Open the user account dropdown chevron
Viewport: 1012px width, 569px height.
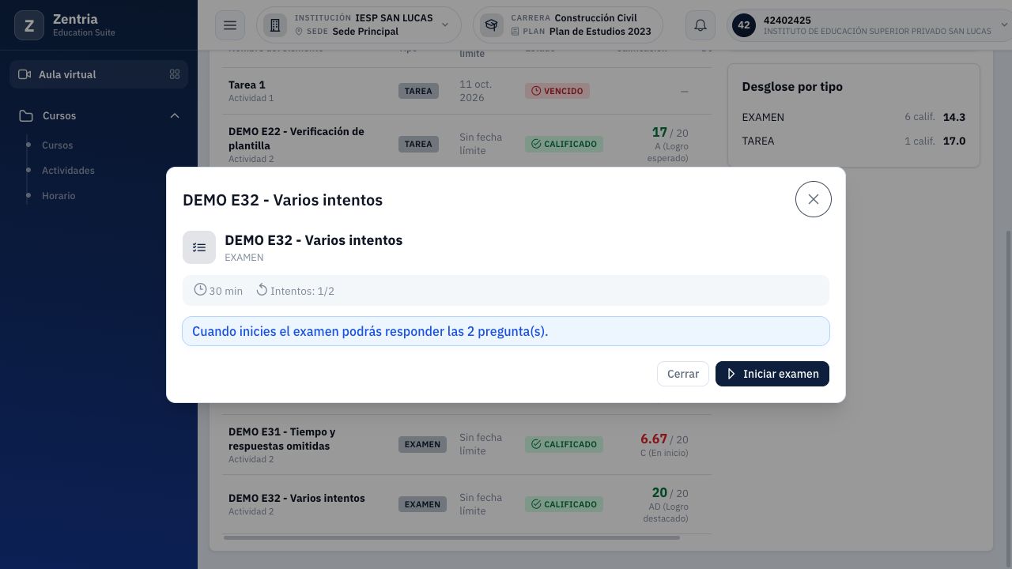point(1005,25)
